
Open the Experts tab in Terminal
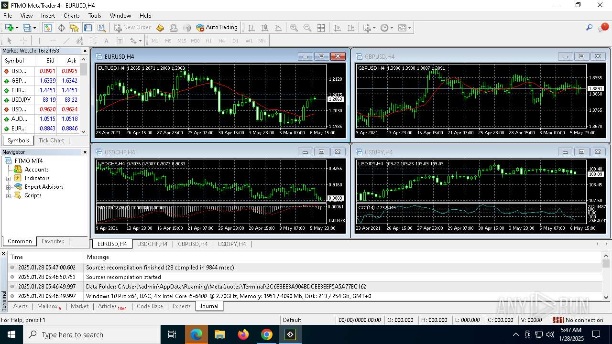[181, 306]
